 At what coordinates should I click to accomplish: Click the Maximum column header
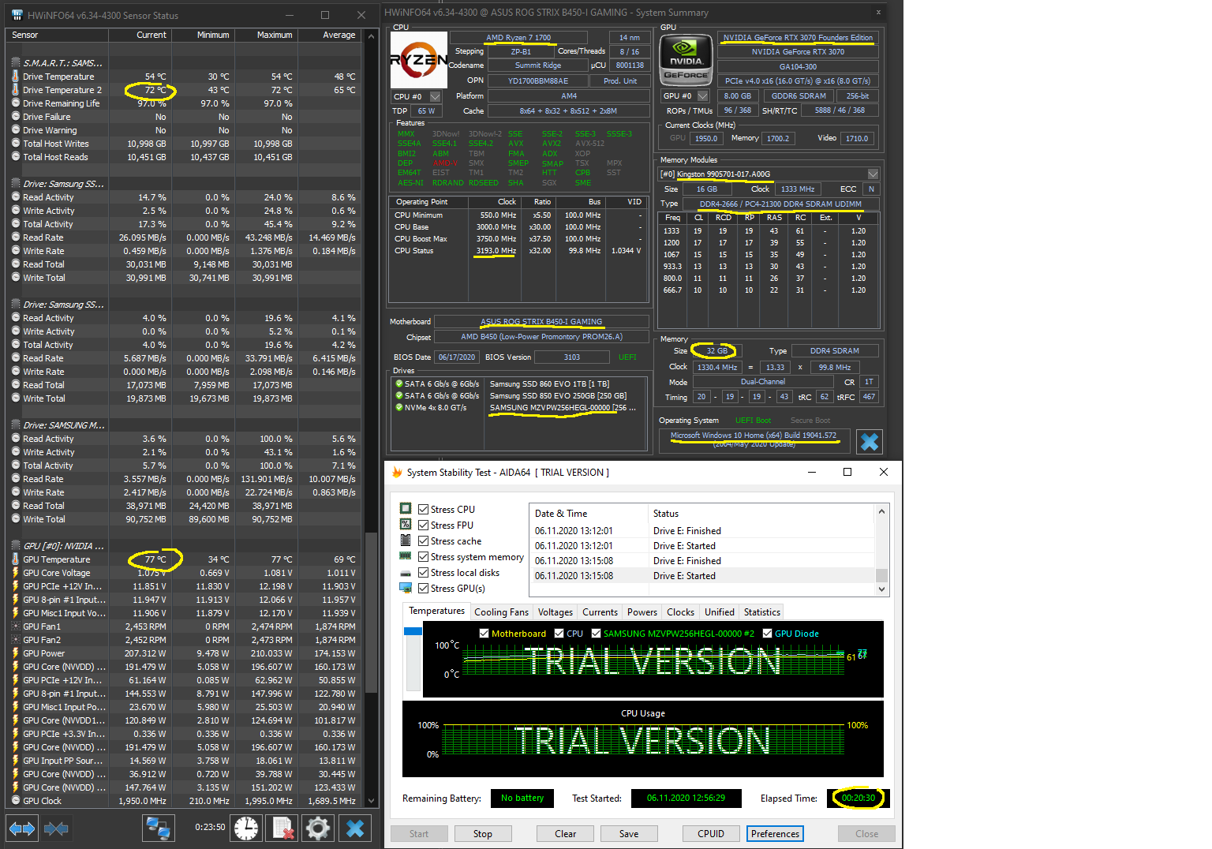(266, 35)
